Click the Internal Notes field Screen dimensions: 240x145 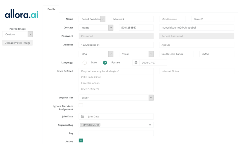coord(196,71)
